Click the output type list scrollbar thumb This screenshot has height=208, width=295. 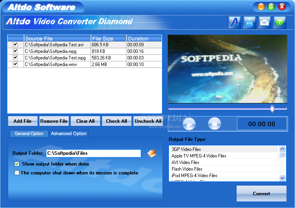tap(282, 155)
